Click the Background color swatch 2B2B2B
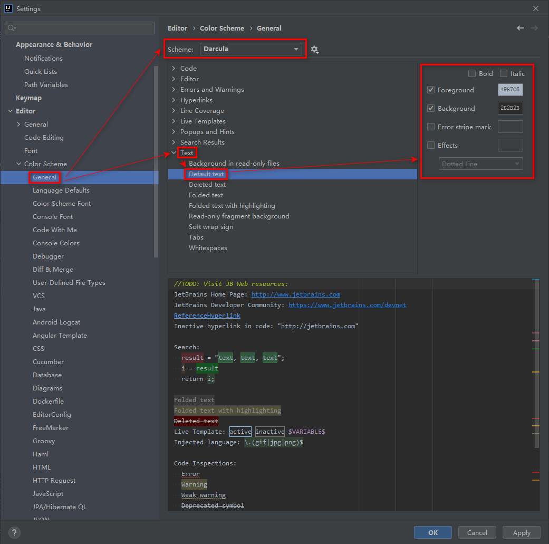This screenshot has height=544, width=549. point(510,108)
